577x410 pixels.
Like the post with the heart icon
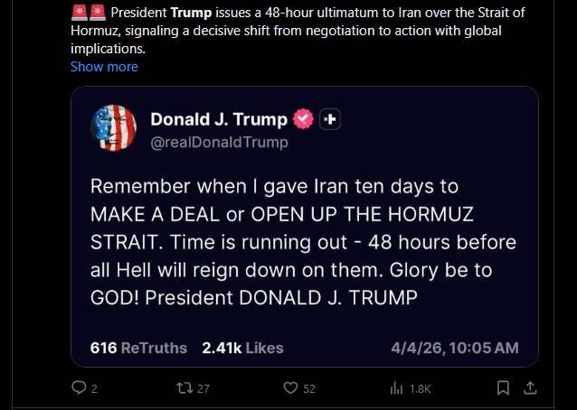click(x=290, y=388)
